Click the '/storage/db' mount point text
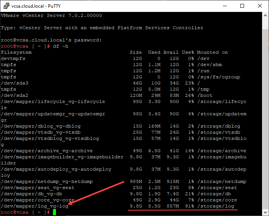The image size is (269, 216). 214,194
